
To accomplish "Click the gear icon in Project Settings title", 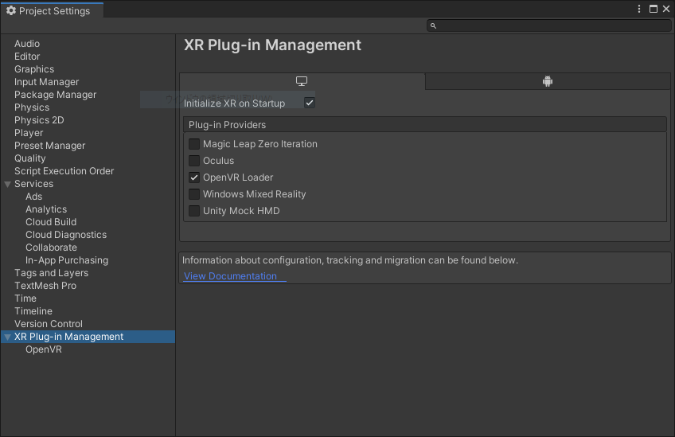I will [11, 10].
